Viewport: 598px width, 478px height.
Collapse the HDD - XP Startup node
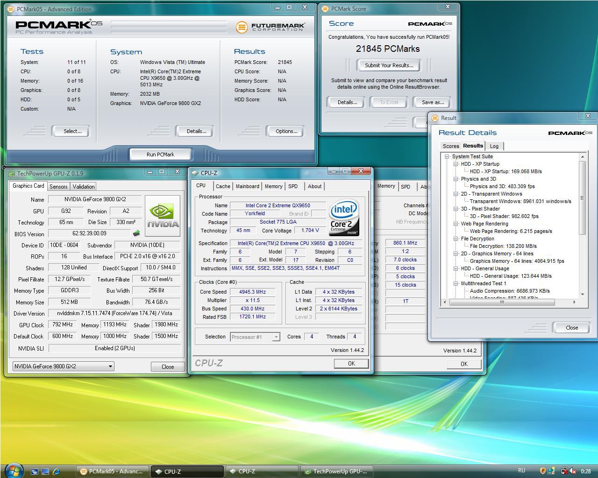pos(456,164)
